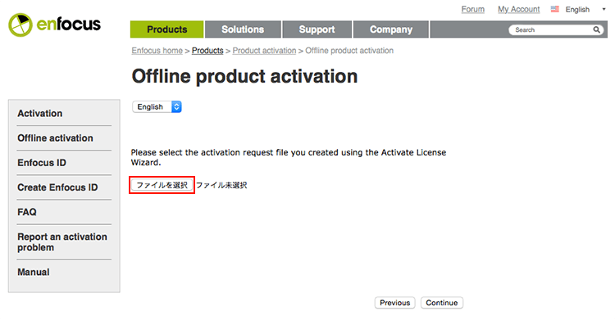Image resolution: width=615 pixels, height=320 pixels.
Task: Click the Products breadcrumb link
Action: point(207,51)
